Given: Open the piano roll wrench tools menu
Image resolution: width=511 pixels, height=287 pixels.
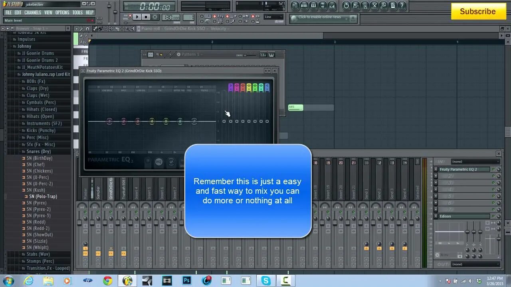Looking at the screenshot, I should (x=81, y=29).
